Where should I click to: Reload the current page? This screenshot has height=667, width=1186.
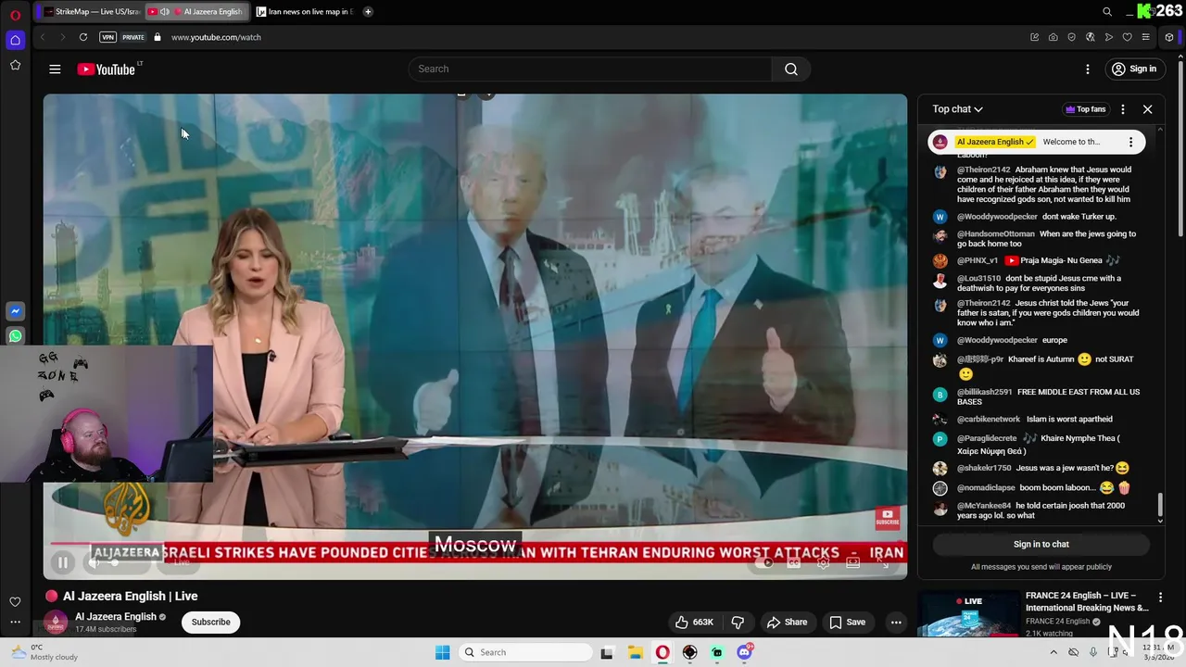point(83,37)
